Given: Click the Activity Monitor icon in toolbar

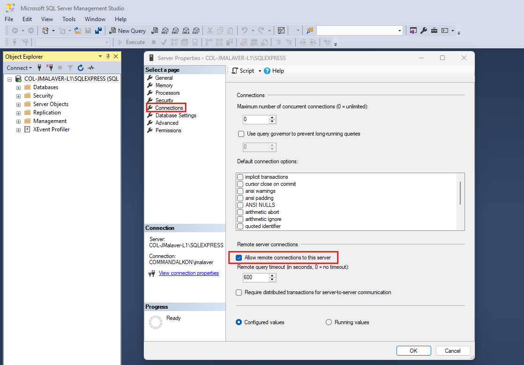Looking at the screenshot, I should point(281,31).
